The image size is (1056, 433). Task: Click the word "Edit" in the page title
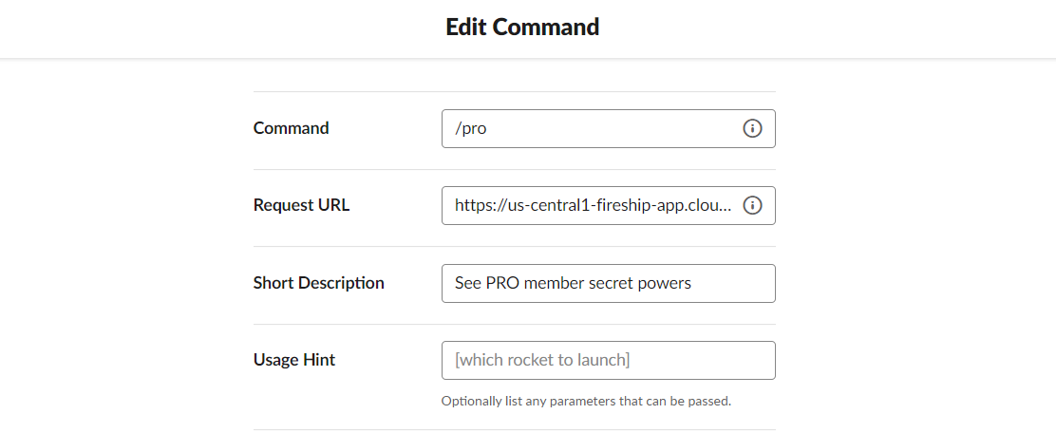coord(466,27)
